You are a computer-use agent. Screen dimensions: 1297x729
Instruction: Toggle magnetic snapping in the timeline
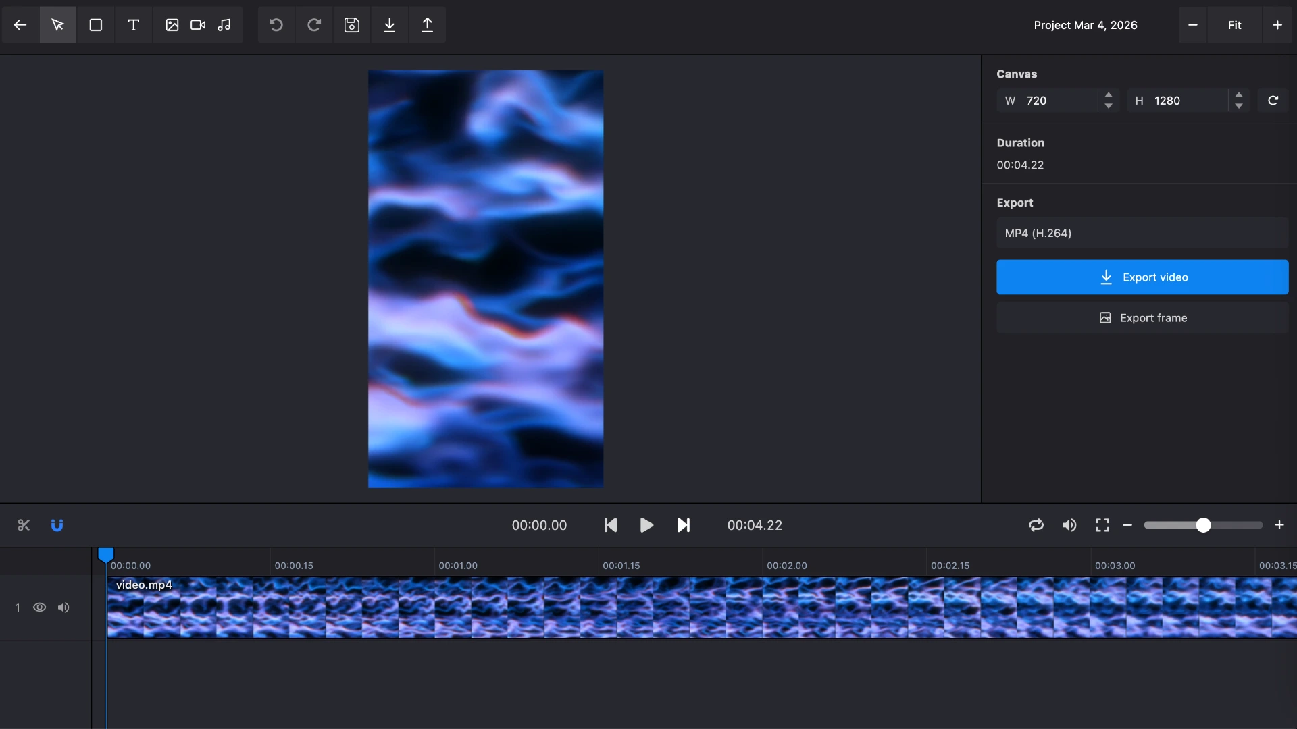coord(57,525)
